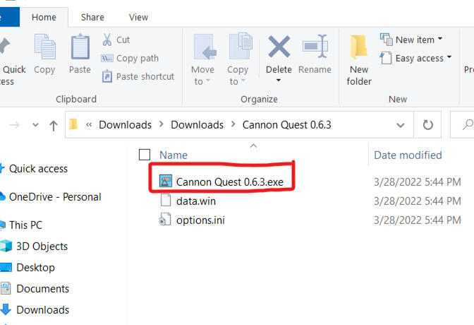Open address bar history dropdown chevron
Screen dimensions: 474x325
401,125
